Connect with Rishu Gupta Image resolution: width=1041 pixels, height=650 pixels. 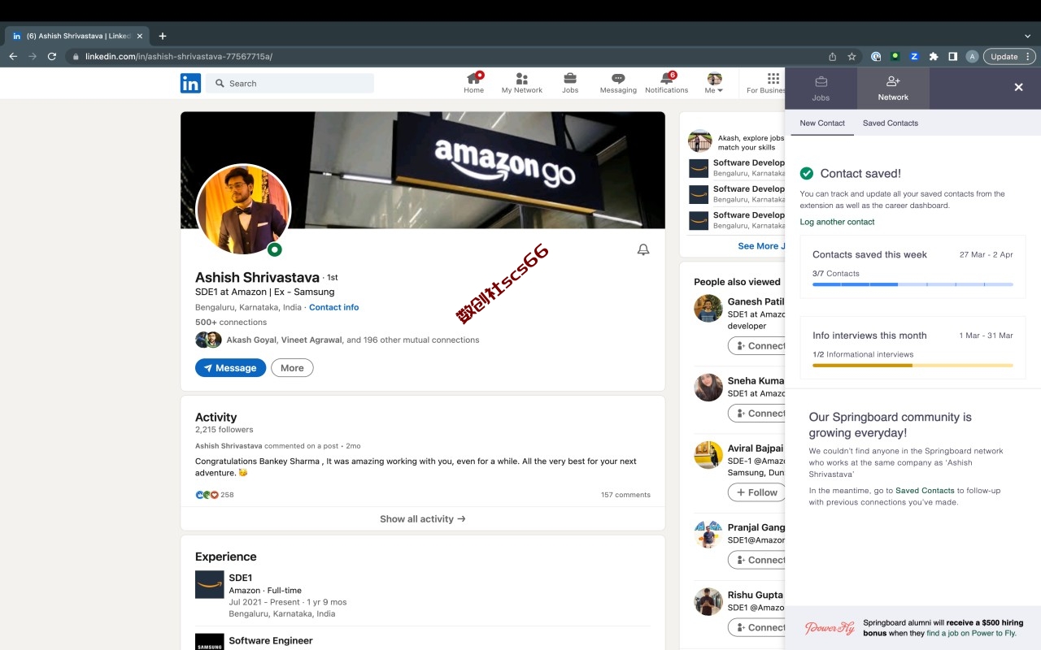coord(757,627)
